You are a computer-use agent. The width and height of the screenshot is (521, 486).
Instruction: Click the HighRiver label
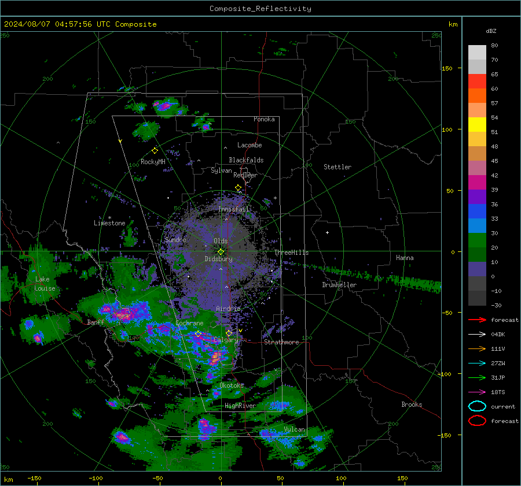tap(240, 406)
